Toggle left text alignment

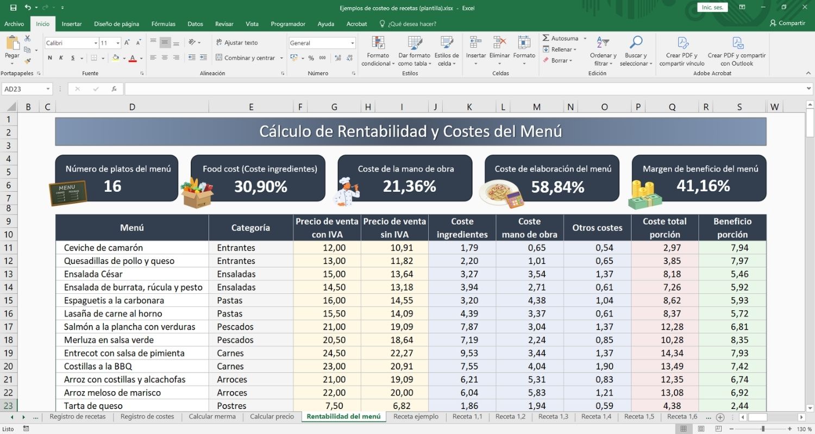[x=153, y=58]
